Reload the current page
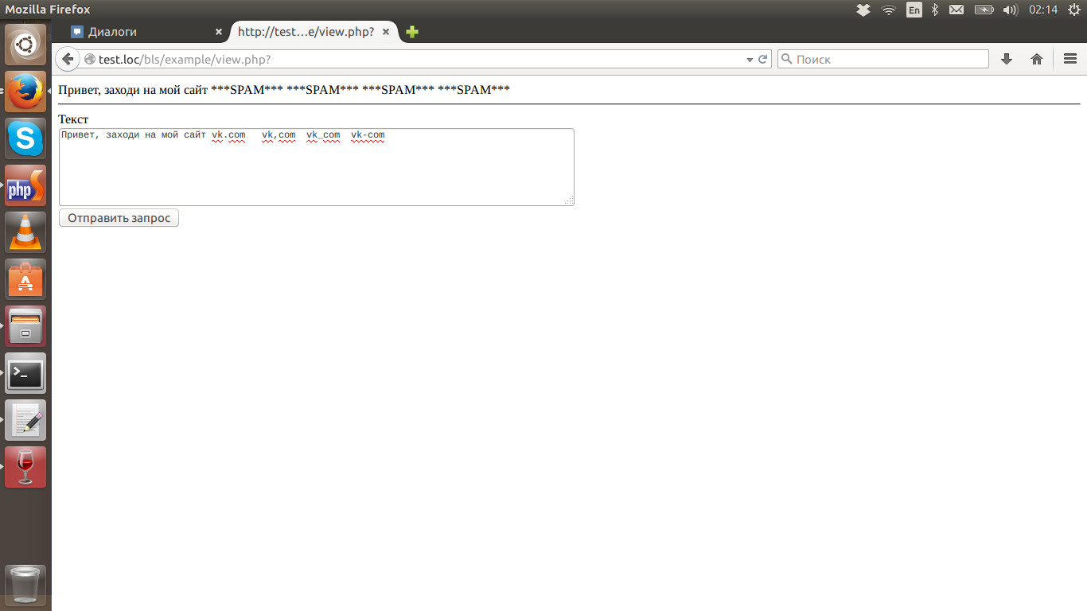The image size is (1087, 611). 762,59
